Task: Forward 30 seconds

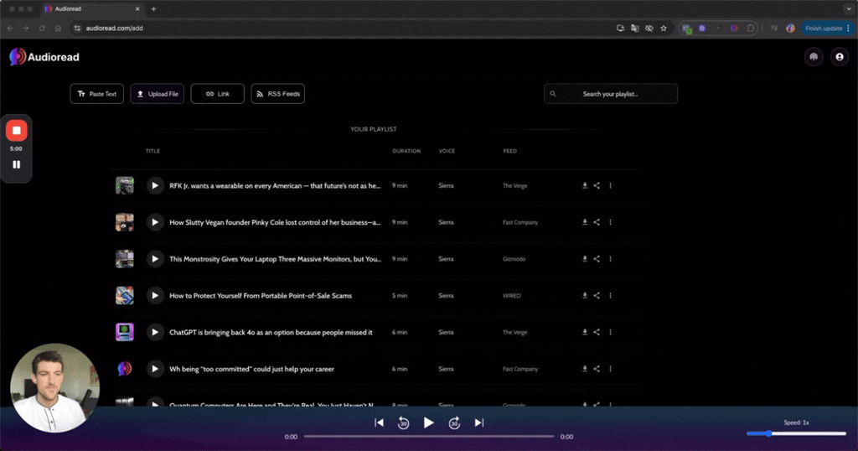Action: [x=454, y=422]
